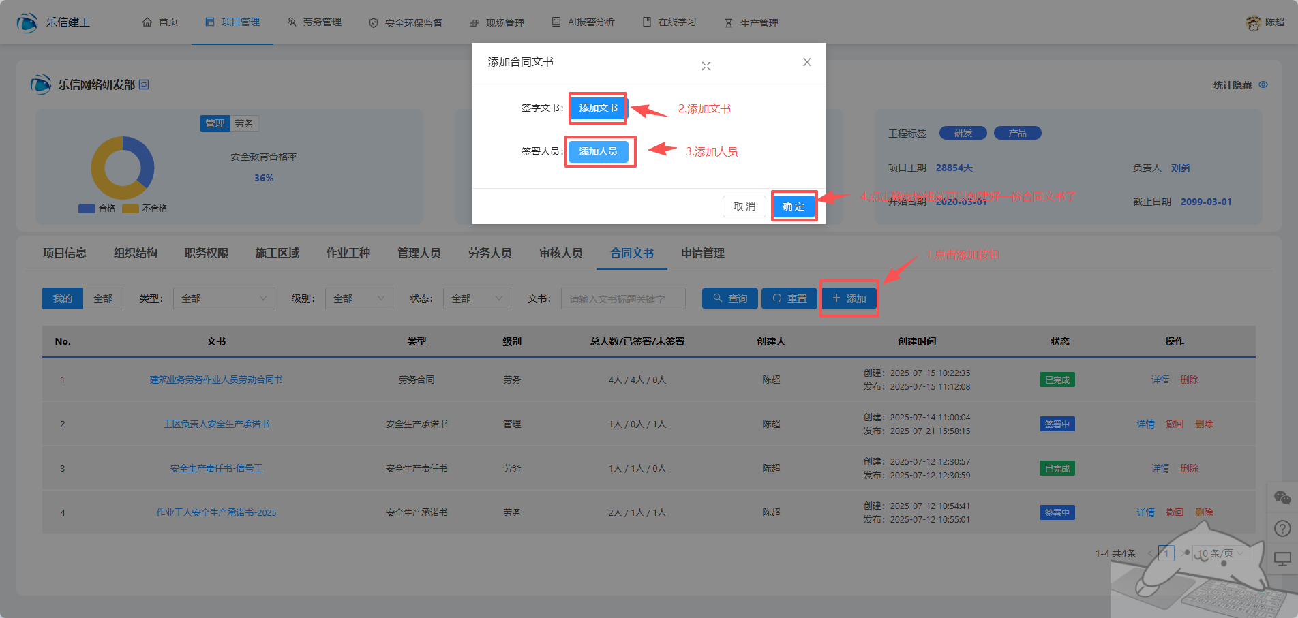Expand the 级别 dropdown
Screen dimensions: 1298x618
(359, 298)
